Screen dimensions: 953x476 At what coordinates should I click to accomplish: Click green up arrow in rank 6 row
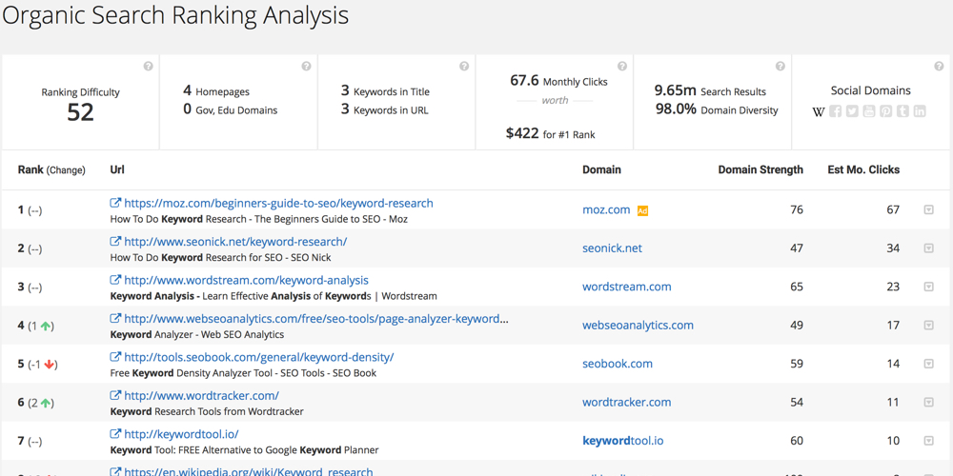(x=46, y=403)
